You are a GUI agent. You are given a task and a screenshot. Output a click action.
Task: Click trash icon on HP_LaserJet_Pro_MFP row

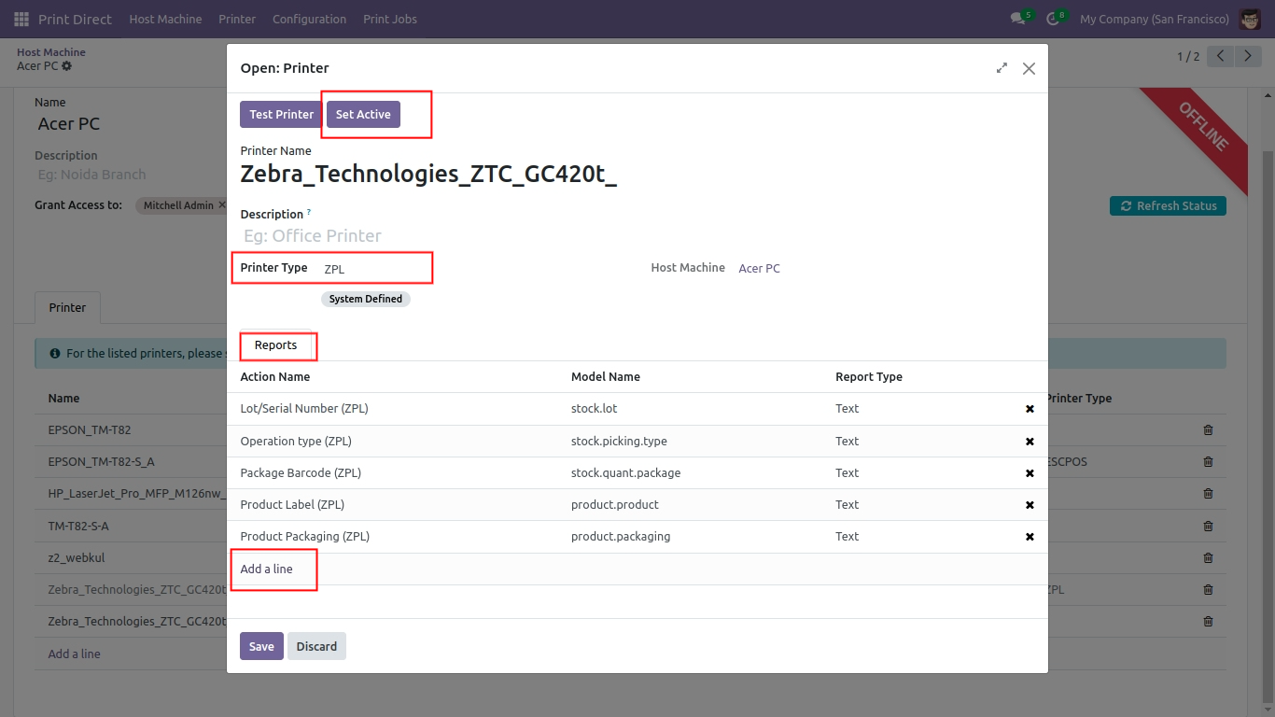[1209, 494]
